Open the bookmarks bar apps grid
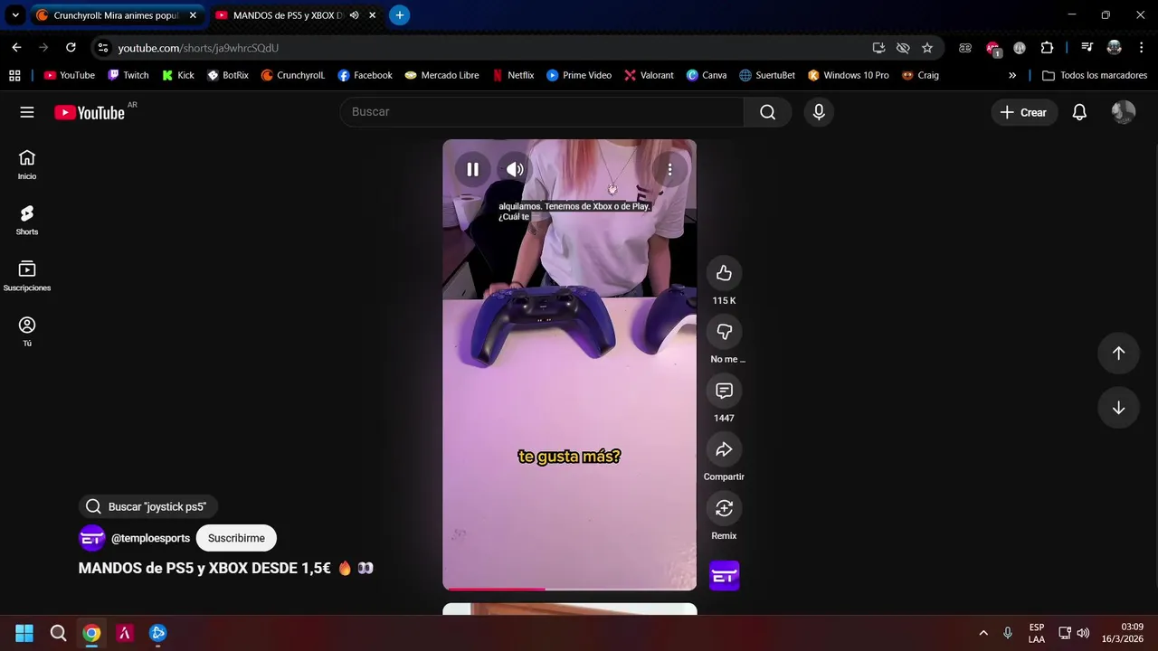The height and width of the screenshot is (651, 1158). (14, 76)
